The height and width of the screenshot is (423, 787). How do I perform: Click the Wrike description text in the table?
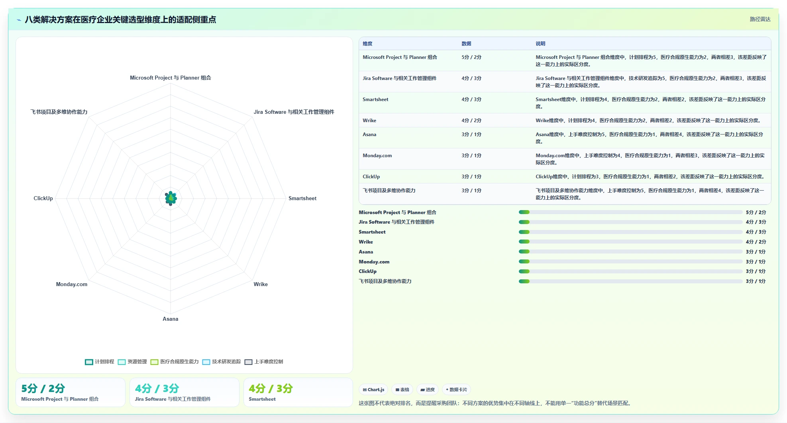click(649, 121)
